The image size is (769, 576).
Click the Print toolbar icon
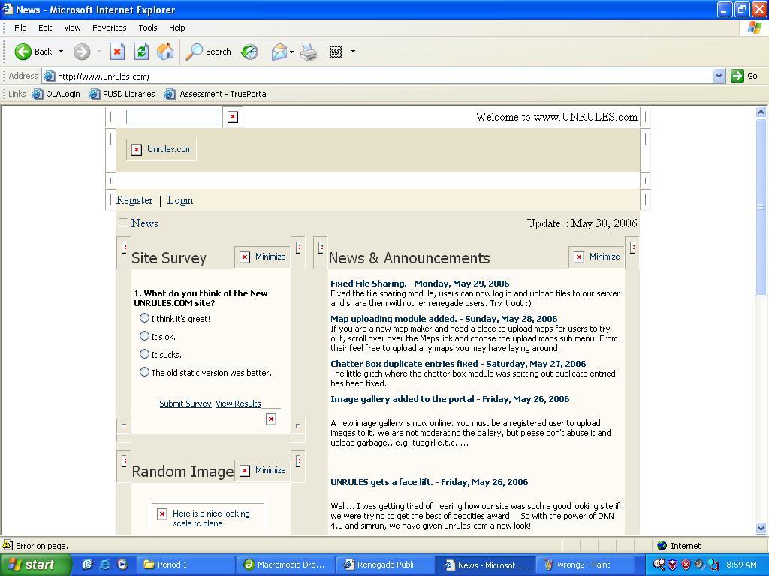[309, 52]
